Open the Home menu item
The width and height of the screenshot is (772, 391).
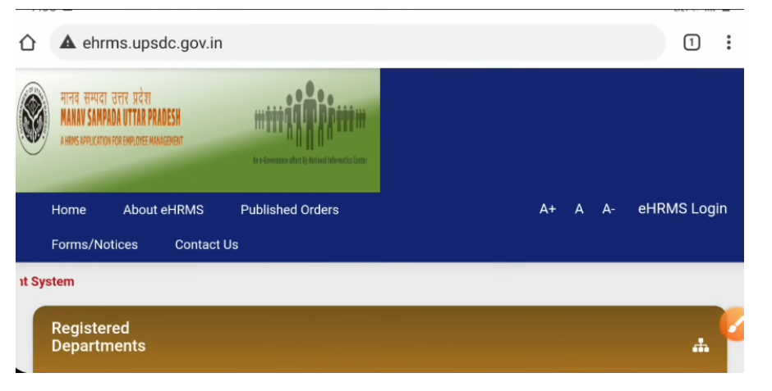click(x=68, y=210)
